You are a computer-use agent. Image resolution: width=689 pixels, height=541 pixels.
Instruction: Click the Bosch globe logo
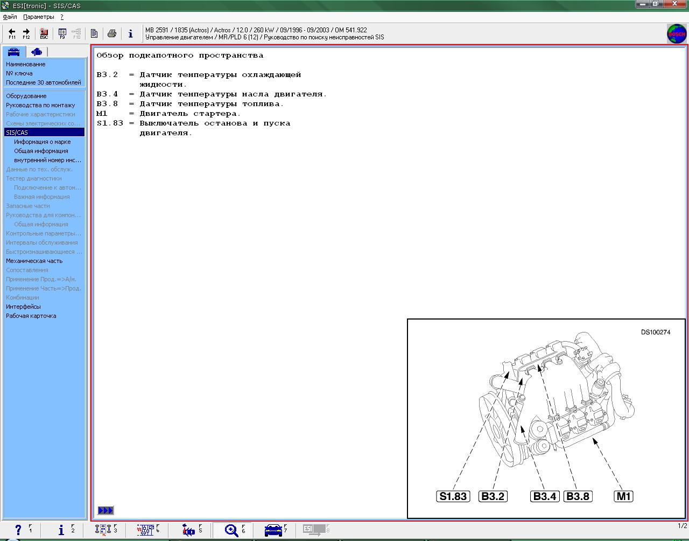[677, 33]
